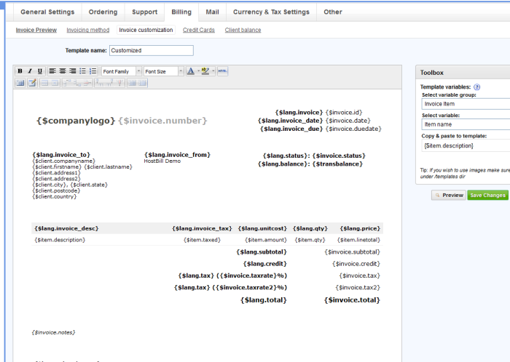The height and width of the screenshot is (362, 510).
Task: Click the table edit pencil icon
Action: (x=32, y=83)
